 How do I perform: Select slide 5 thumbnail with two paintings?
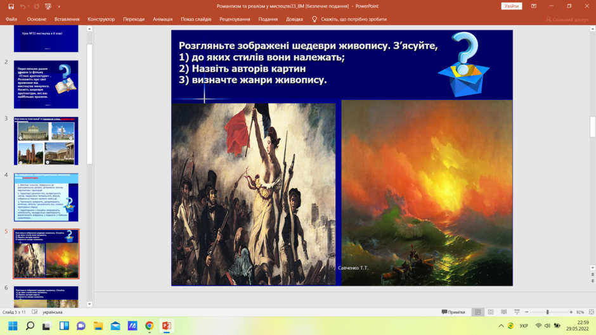coord(46,254)
